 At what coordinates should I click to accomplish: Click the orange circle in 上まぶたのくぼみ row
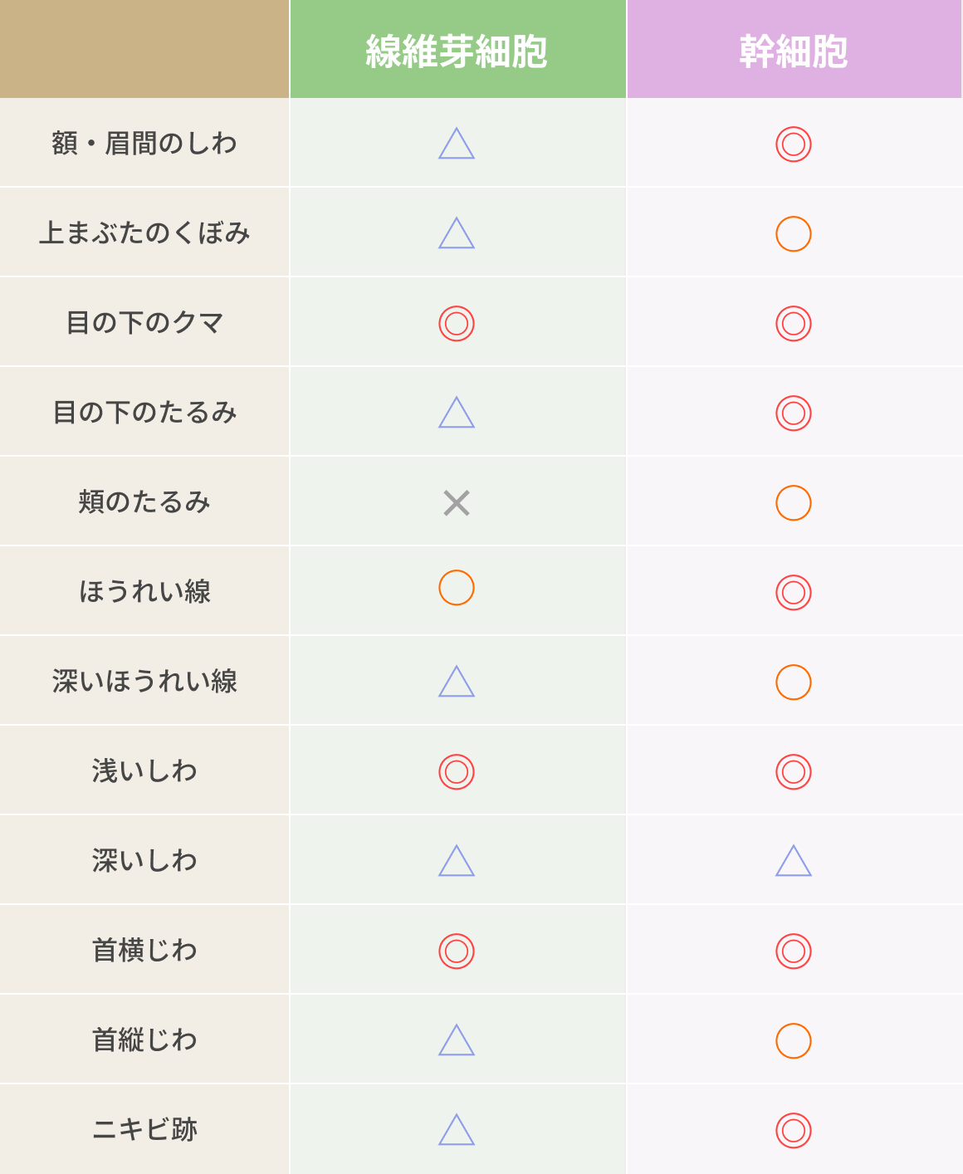(x=794, y=234)
